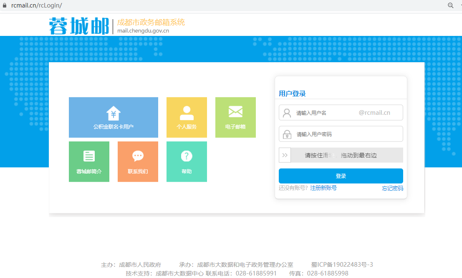Image resolution: width=462 pixels, height=278 pixels.
Task: Click the chat bubble icon for 联系我们
Action: (138, 156)
